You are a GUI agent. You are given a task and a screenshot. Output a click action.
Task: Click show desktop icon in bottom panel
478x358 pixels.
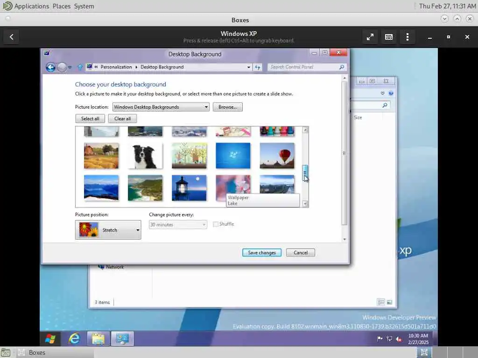(x=6, y=352)
